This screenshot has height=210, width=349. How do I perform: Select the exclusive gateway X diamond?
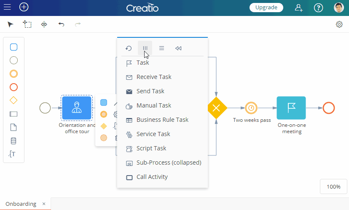(216, 108)
